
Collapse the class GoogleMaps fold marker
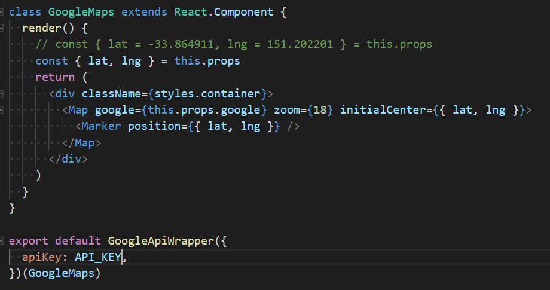click(x=1, y=12)
